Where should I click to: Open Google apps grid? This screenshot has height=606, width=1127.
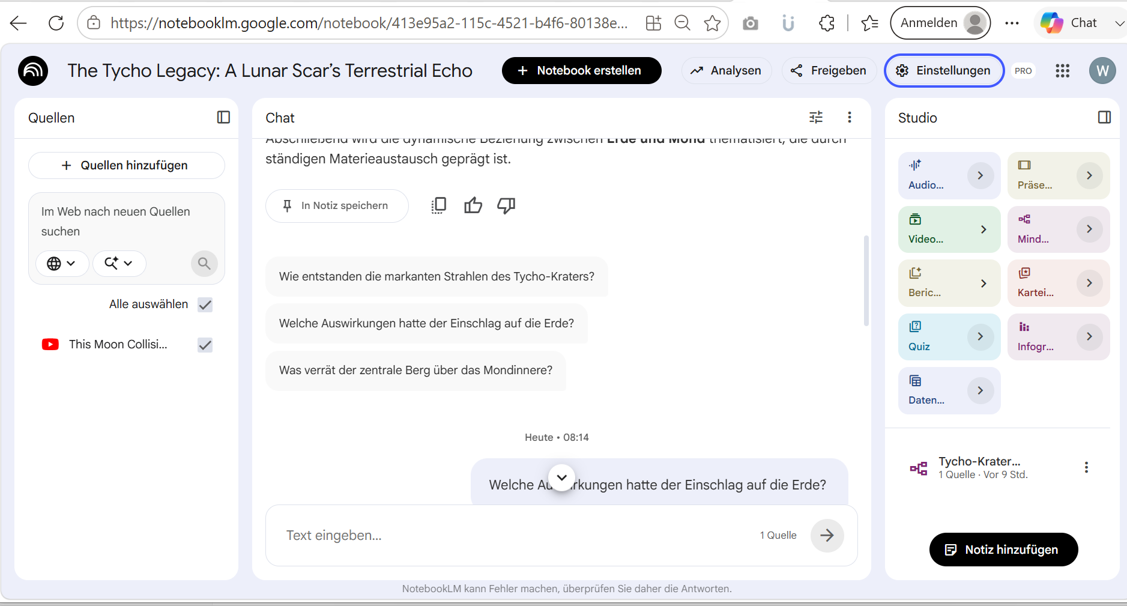pos(1062,71)
